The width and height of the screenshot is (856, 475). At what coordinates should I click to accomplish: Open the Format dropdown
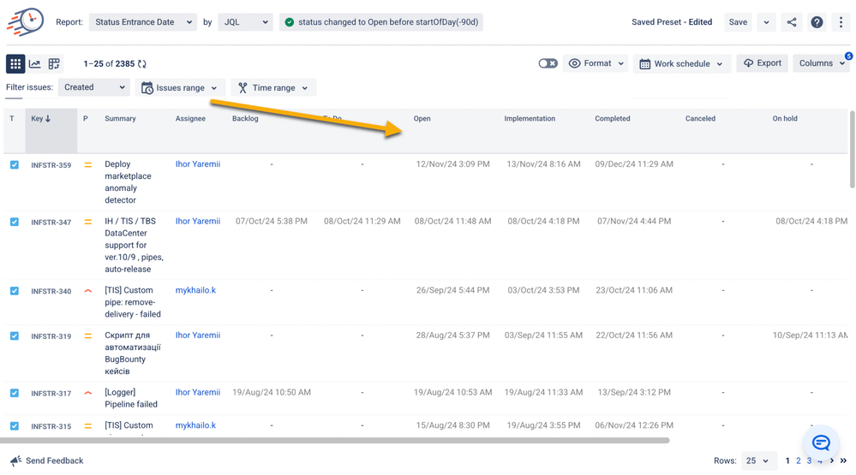pyautogui.click(x=596, y=63)
